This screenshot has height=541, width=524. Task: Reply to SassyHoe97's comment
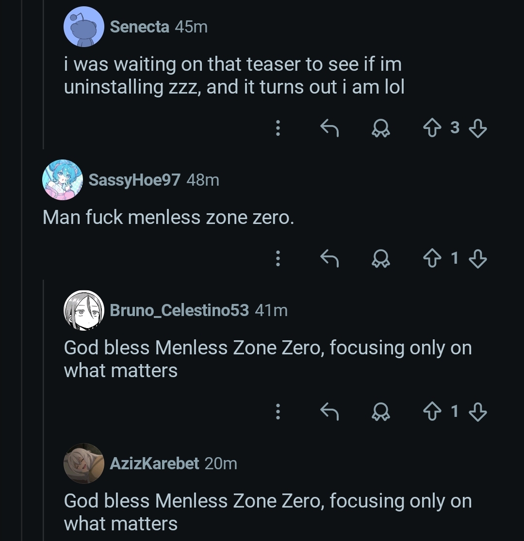pyautogui.click(x=329, y=259)
